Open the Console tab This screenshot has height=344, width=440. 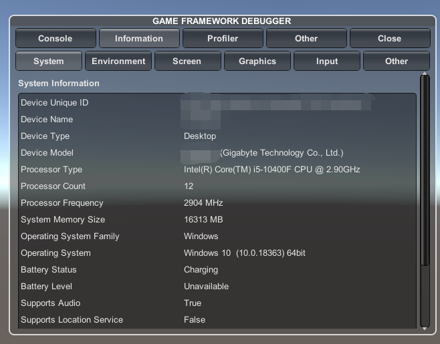[x=56, y=38]
